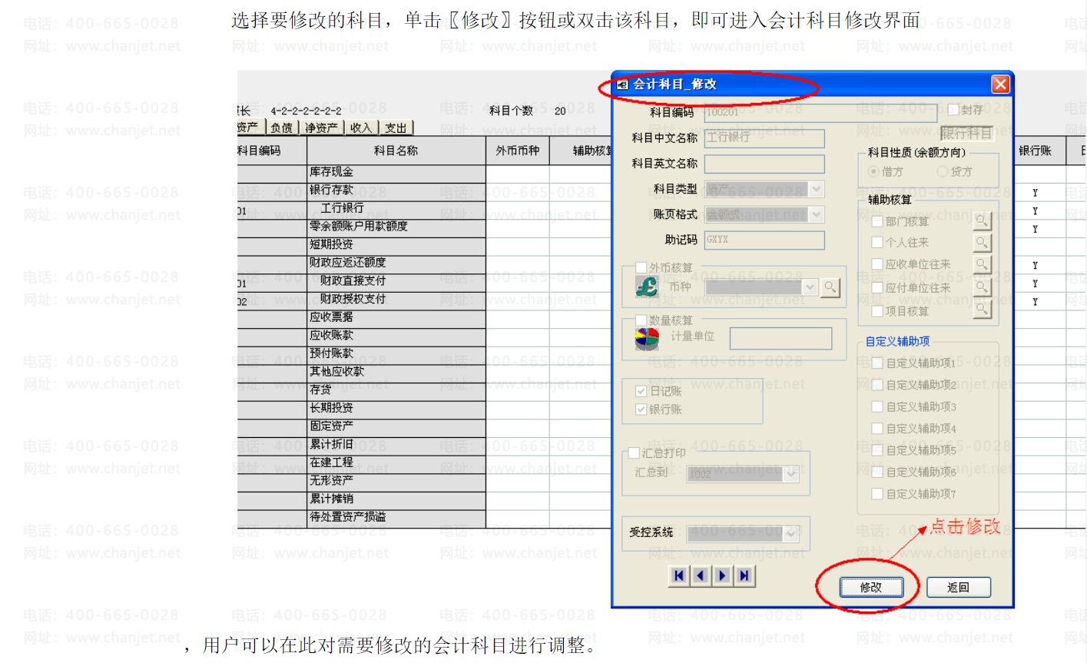Click the 外币币种 column header
This screenshot has height=663, width=1087.
518,151
